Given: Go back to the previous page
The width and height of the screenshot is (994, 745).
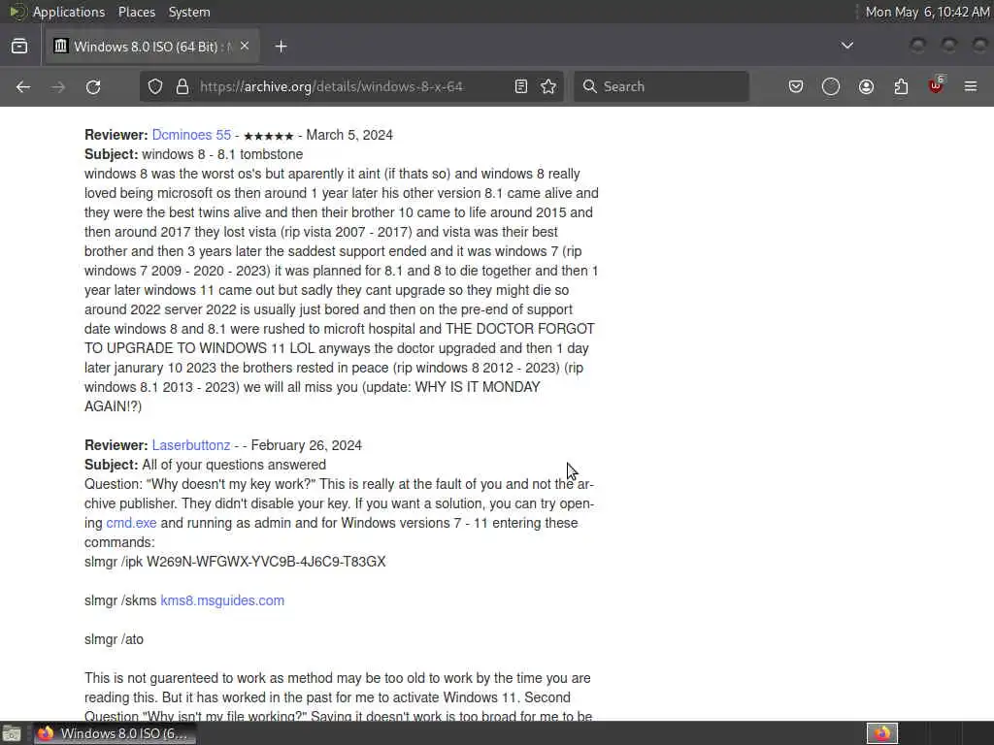Looking at the screenshot, I should (x=23, y=86).
